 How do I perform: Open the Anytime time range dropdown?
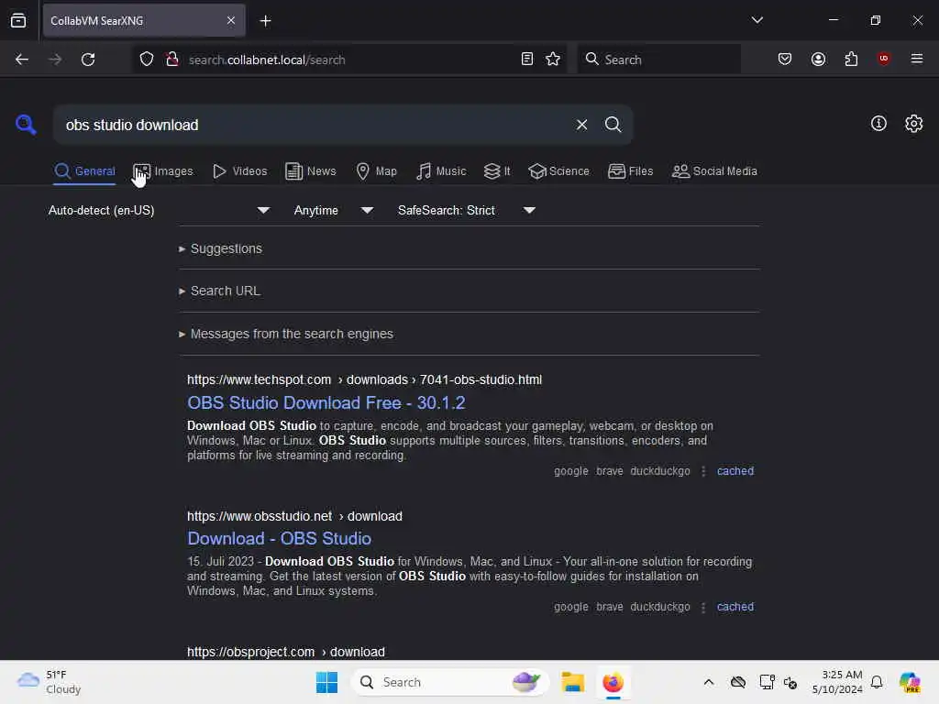[334, 210]
